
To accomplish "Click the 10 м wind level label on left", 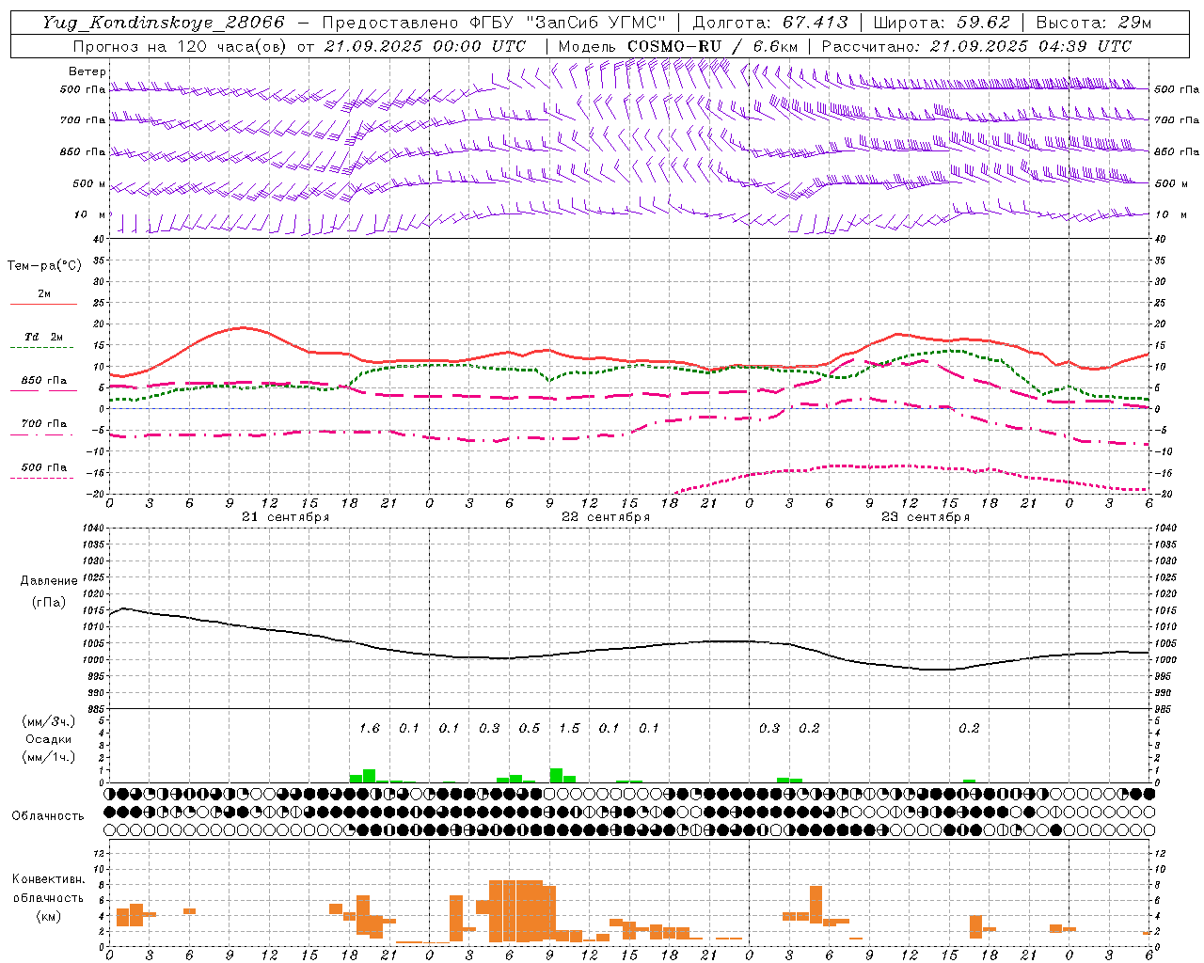I will 89,214.
